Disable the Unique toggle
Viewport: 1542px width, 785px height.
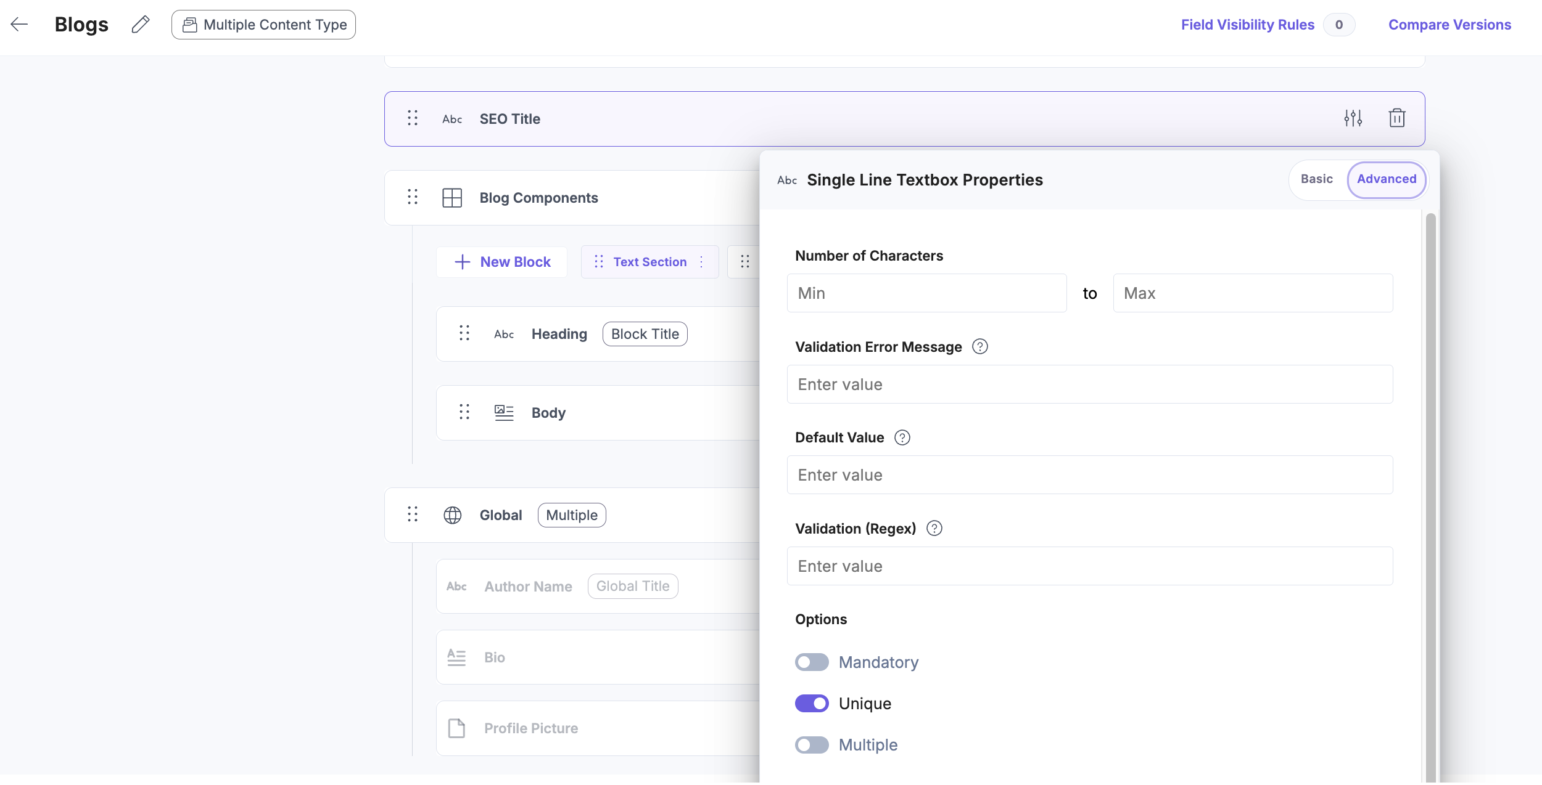[x=811, y=704]
